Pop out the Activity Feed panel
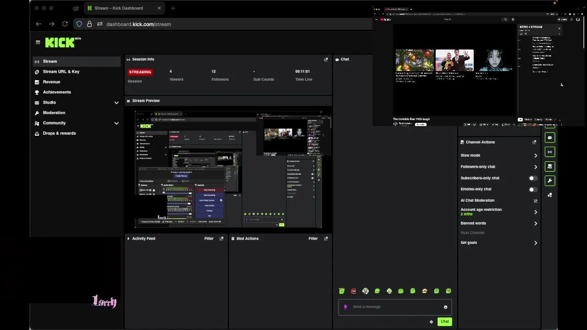This screenshot has width=587, height=330. [x=222, y=238]
